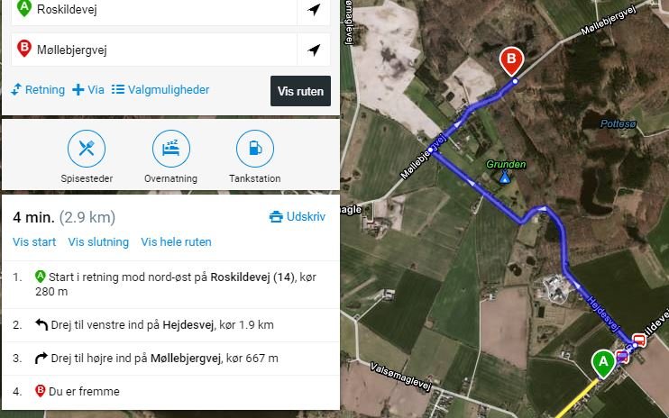Click the Vis slutning link
Screen dimensions: 669x418
(98, 242)
